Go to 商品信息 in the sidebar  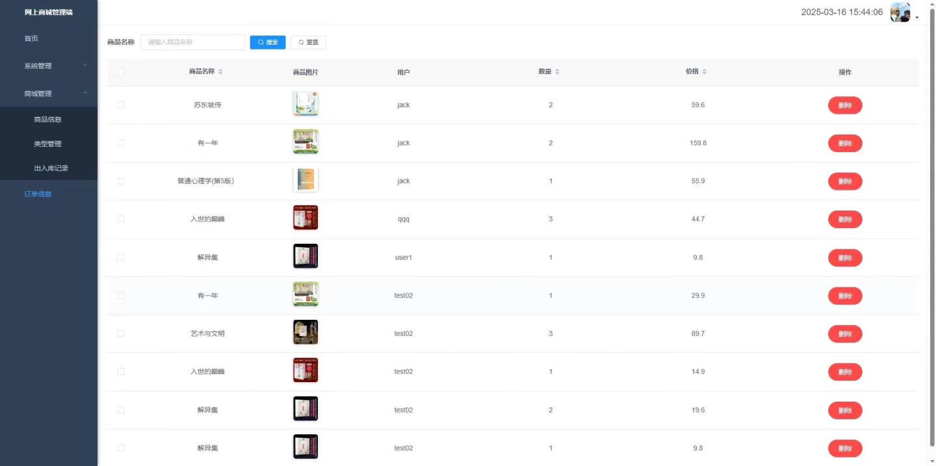pos(48,120)
